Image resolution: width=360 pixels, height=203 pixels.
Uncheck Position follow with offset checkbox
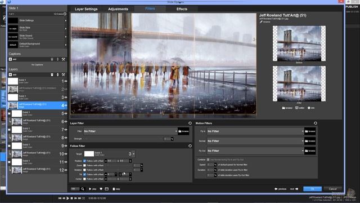point(84,161)
